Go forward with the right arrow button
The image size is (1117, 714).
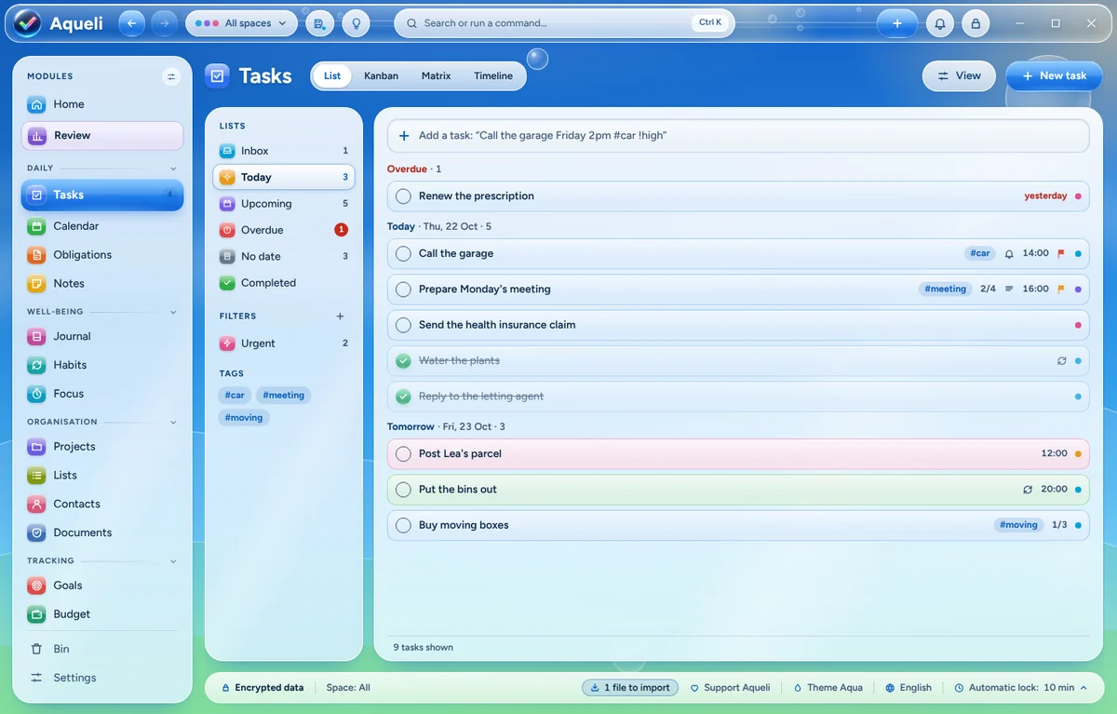pos(164,23)
